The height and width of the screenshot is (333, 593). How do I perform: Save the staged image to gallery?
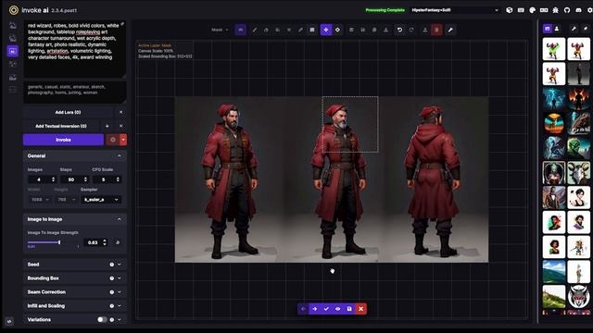[x=349, y=309]
